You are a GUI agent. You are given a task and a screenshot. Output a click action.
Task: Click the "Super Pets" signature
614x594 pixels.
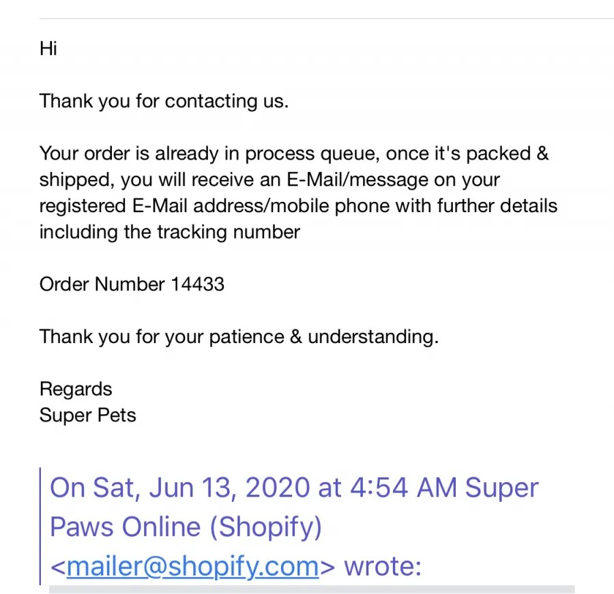point(88,415)
